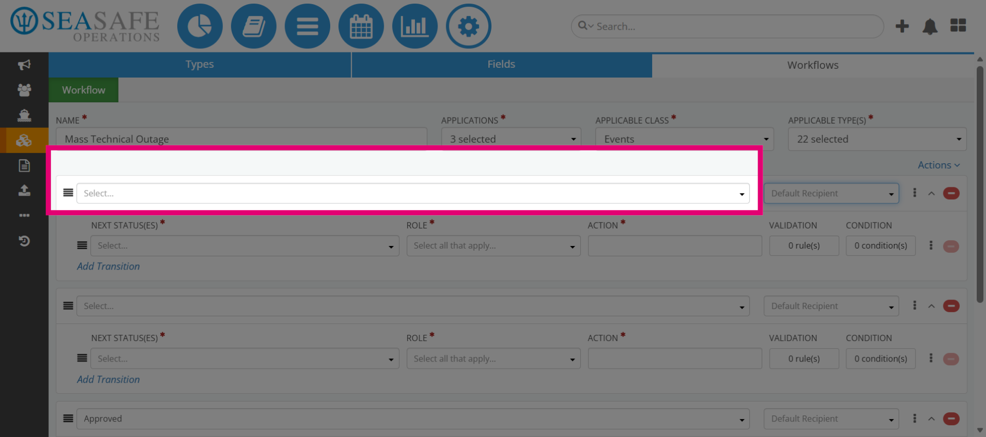Click the second 0 condition(s) button
986x437 pixels.
pyautogui.click(x=881, y=359)
